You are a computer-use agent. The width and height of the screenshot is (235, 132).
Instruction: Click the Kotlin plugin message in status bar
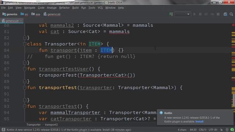click(69, 130)
